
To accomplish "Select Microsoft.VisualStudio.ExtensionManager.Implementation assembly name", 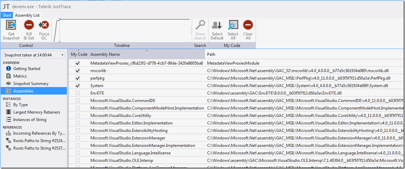I will coord(143,145).
